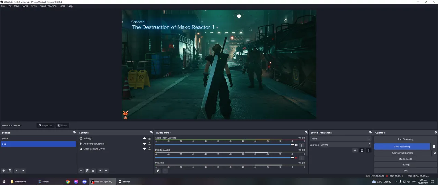Enable Studio Mode
This screenshot has height=185, width=438.
[x=405, y=159]
